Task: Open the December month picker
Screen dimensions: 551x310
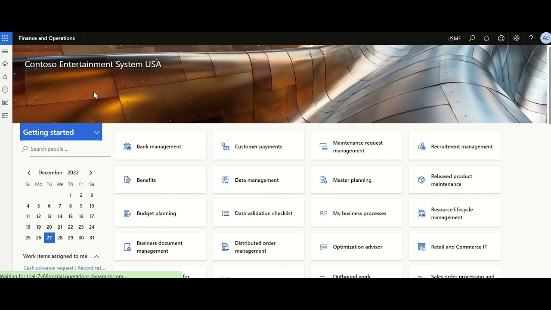Action: [x=50, y=173]
